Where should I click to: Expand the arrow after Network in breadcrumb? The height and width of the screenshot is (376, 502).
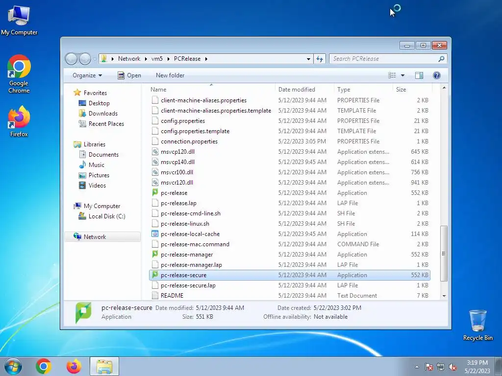146,59
